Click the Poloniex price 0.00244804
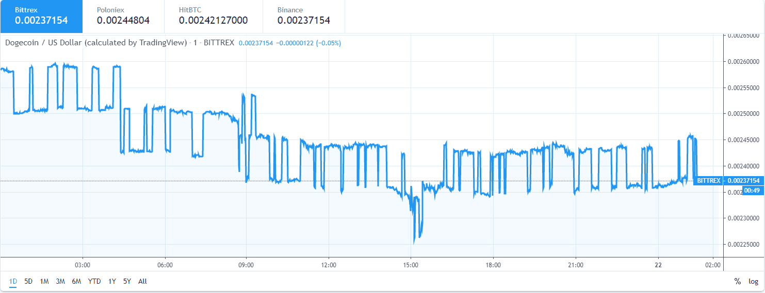 pyautogui.click(x=123, y=21)
